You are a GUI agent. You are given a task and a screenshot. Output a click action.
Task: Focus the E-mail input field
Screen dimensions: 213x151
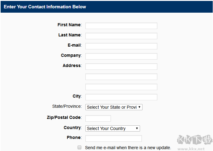(x=121, y=46)
